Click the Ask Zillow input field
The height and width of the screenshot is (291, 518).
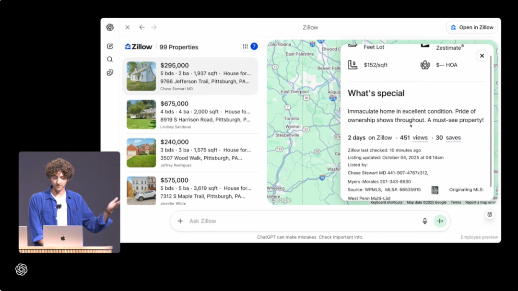(302, 221)
